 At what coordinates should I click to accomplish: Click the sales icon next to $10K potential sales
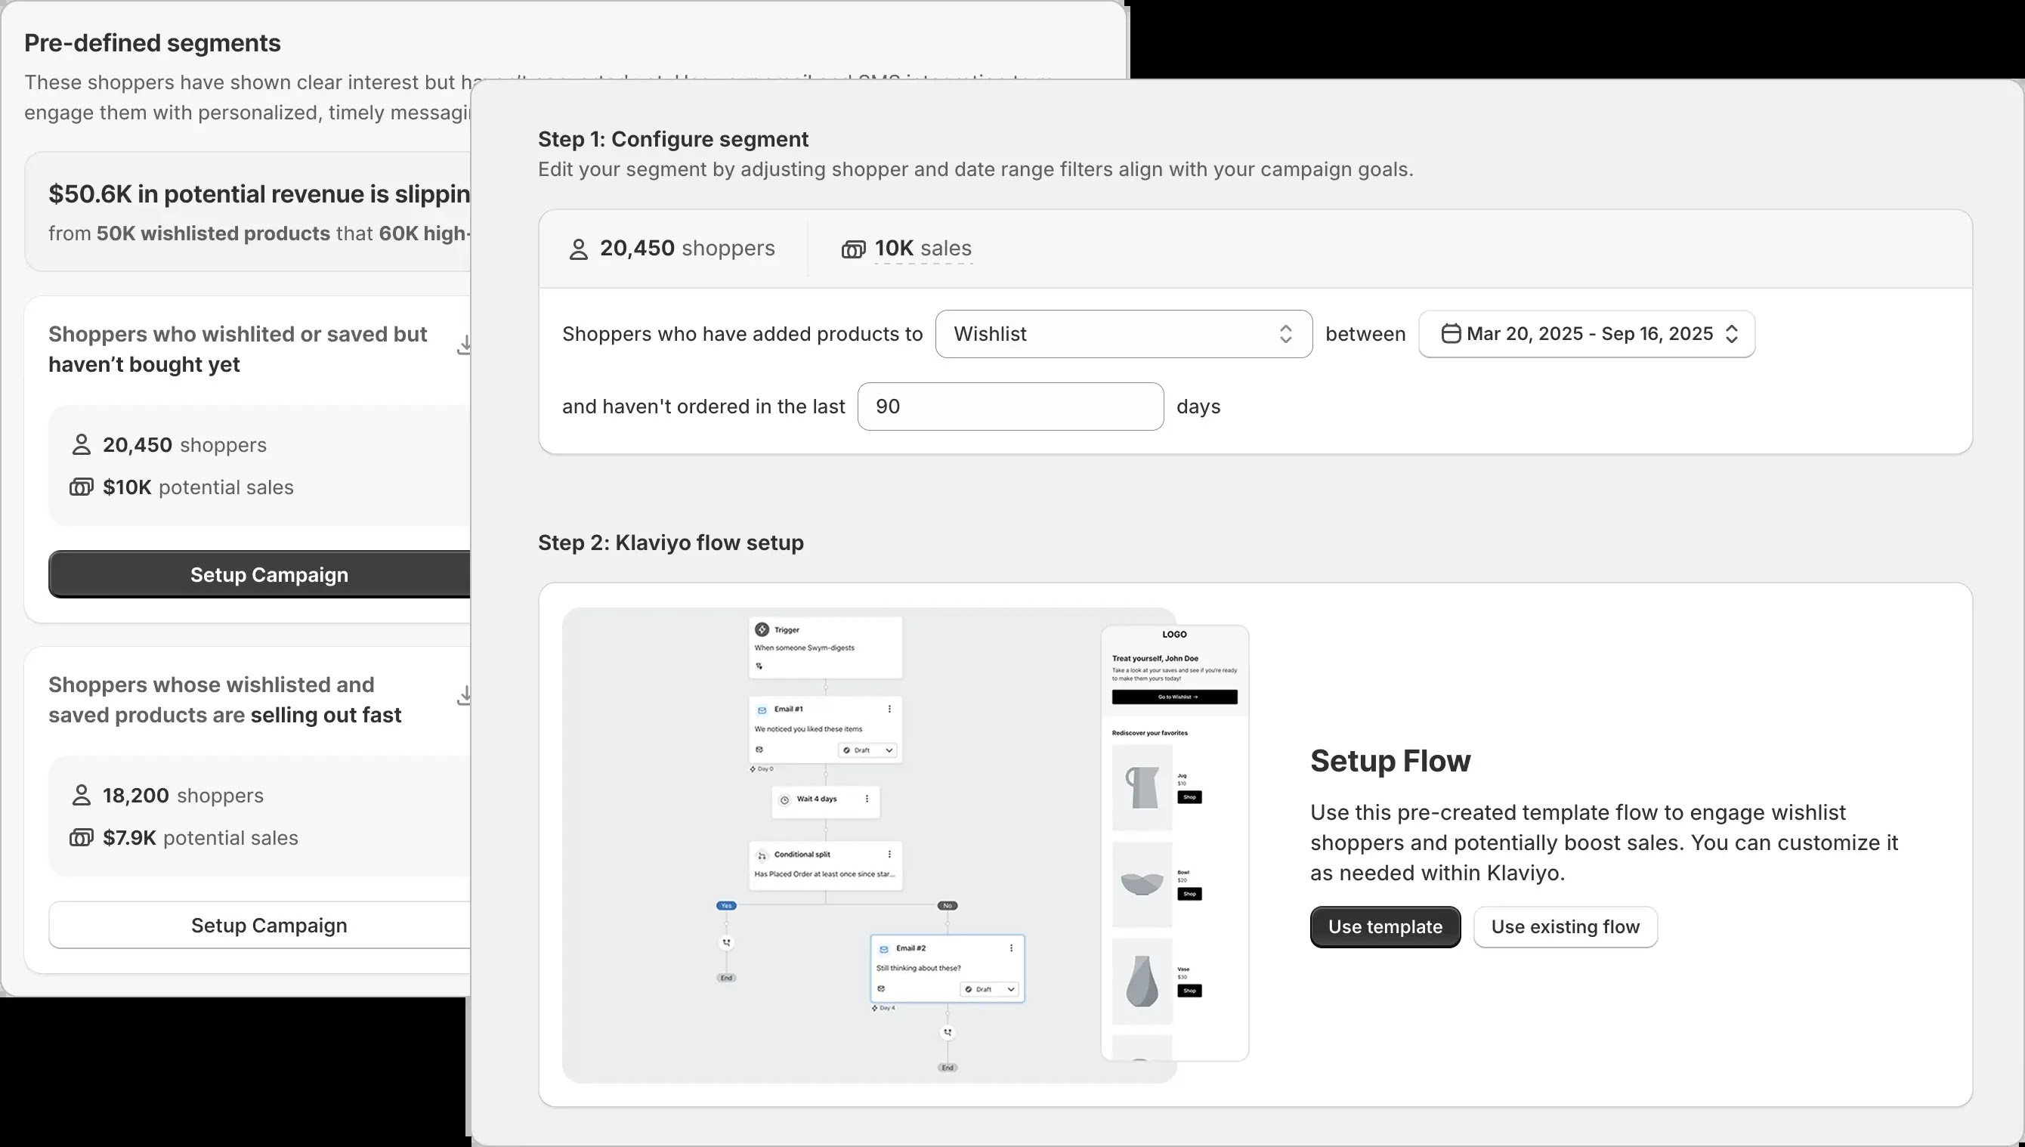(x=81, y=487)
